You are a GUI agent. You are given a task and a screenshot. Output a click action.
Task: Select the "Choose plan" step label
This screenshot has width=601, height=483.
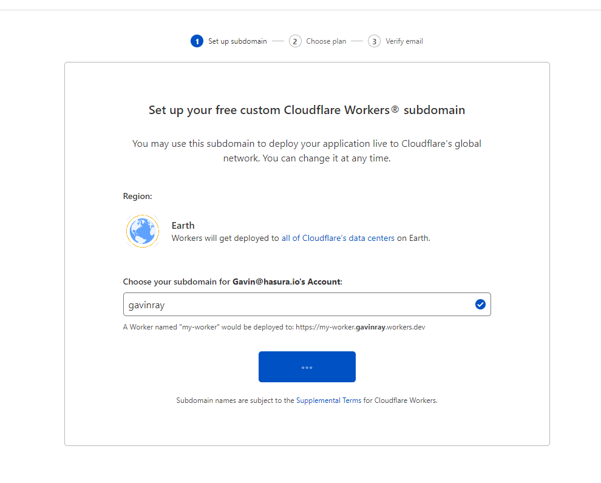point(325,41)
